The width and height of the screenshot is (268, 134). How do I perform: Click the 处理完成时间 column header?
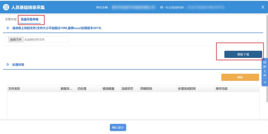point(187,89)
